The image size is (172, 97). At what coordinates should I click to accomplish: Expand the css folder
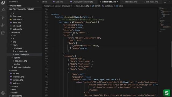click(x=11, y=35)
